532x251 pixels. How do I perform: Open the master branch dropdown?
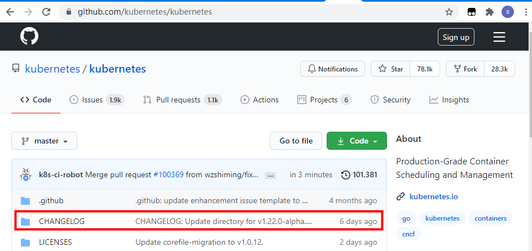(44, 141)
